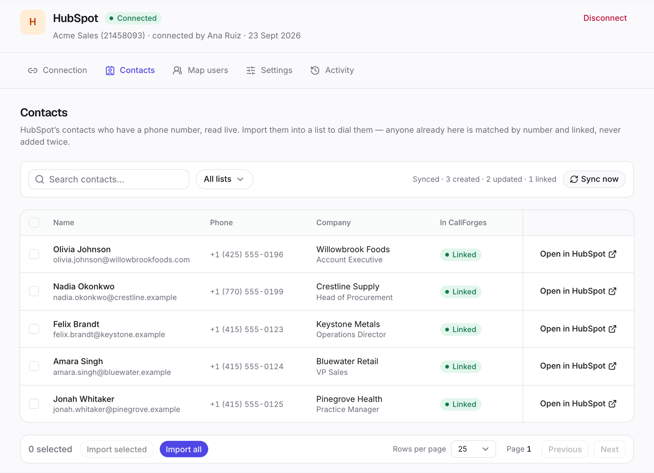Click the Map users people icon

coord(177,70)
